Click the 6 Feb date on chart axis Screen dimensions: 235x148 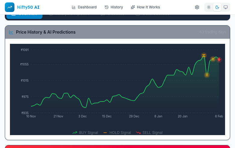click(x=219, y=116)
